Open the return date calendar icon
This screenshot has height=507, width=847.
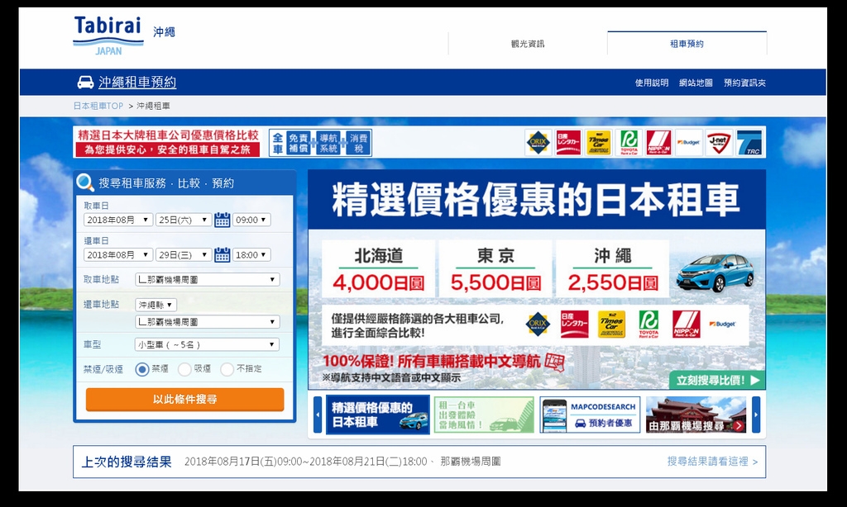click(x=222, y=254)
